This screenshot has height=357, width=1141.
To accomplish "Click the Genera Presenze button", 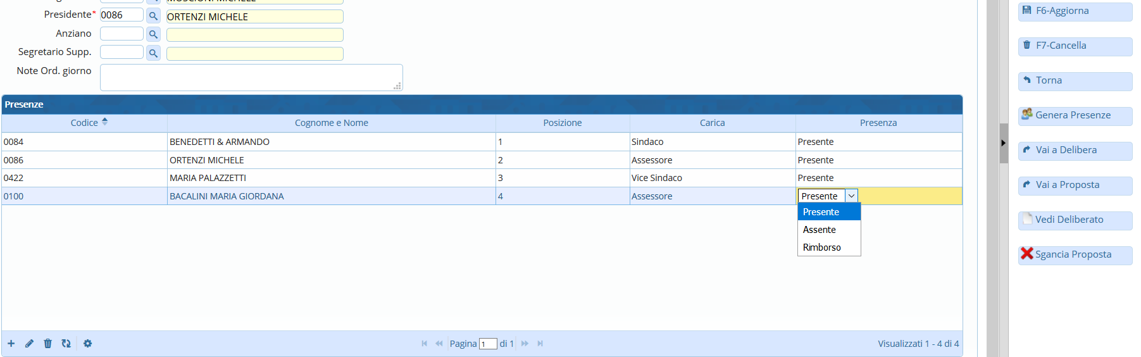I will tap(1074, 115).
